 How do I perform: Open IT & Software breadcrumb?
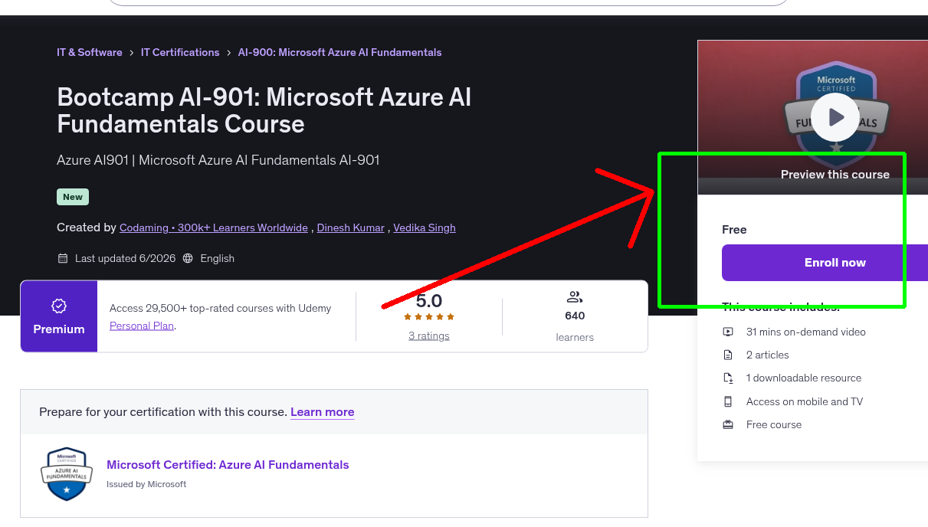[x=90, y=52]
